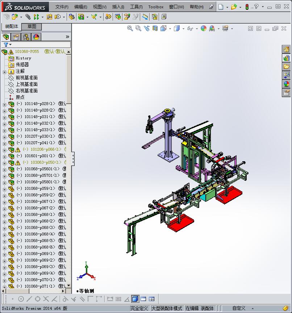The height and width of the screenshot is (313, 292).
Task: Click the 自定义 units status entry
Action: click(239, 308)
